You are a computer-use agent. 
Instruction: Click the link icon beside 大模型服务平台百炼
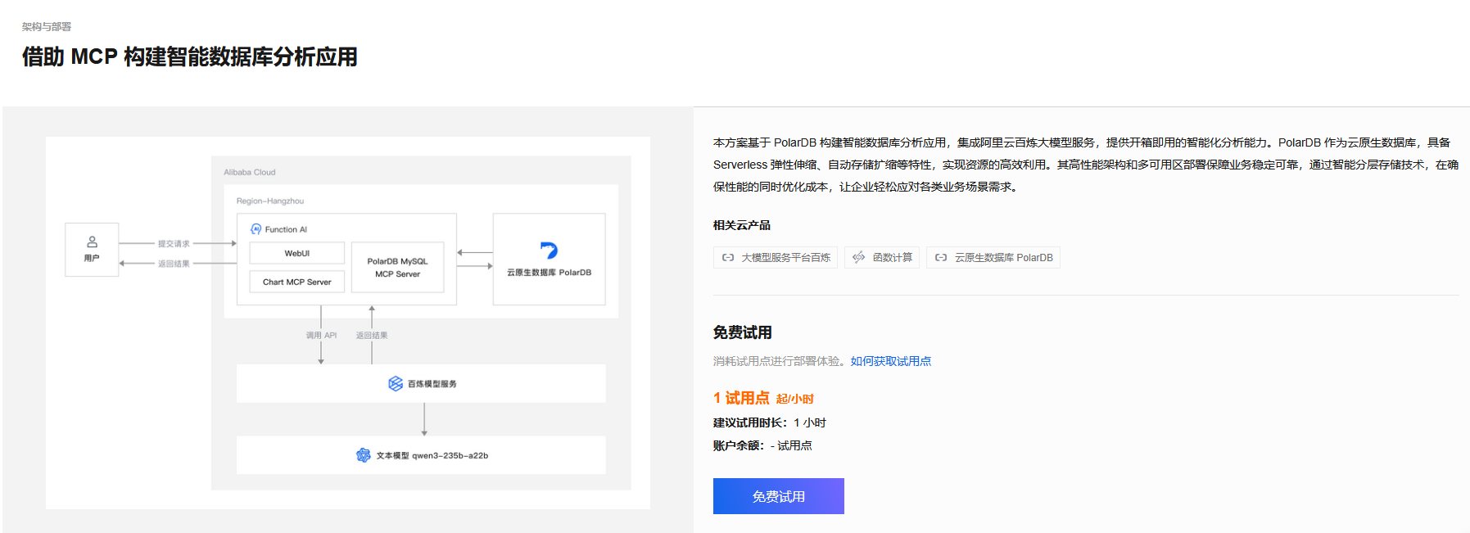(x=728, y=258)
